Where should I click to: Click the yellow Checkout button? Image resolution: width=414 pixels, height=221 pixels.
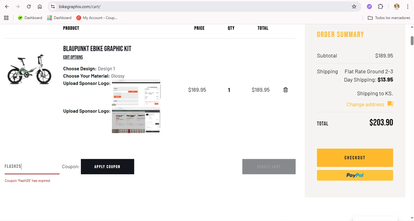[x=355, y=158]
